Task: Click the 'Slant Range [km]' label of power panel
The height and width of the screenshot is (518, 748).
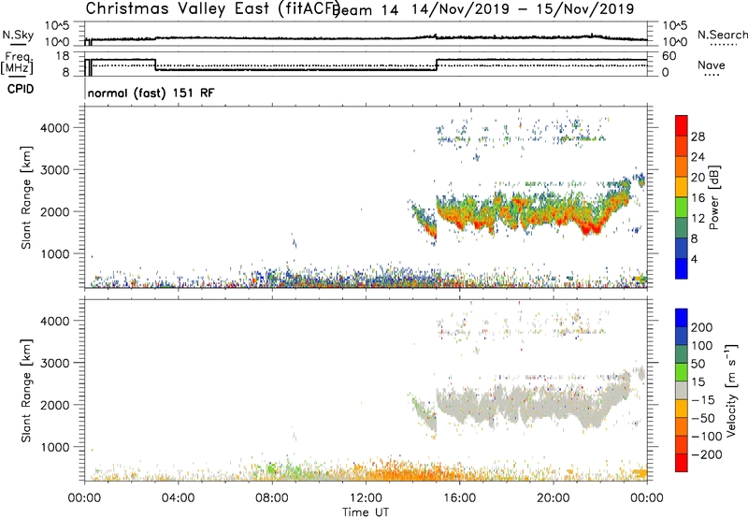Action: point(26,197)
